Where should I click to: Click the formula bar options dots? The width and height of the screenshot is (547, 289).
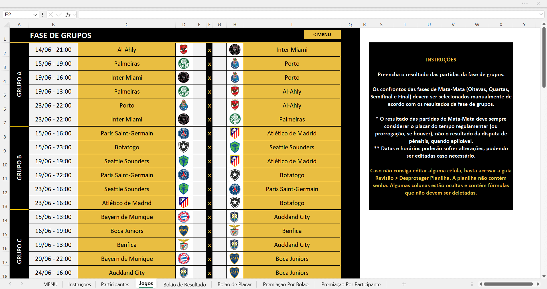42,15
